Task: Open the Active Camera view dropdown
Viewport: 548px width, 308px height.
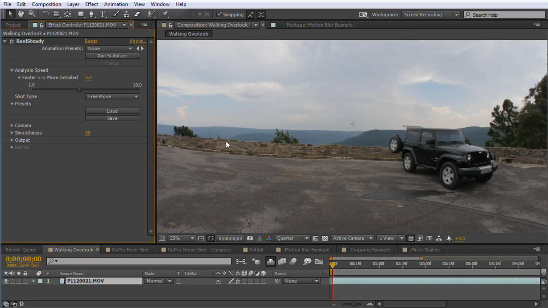Action: pyautogui.click(x=352, y=238)
